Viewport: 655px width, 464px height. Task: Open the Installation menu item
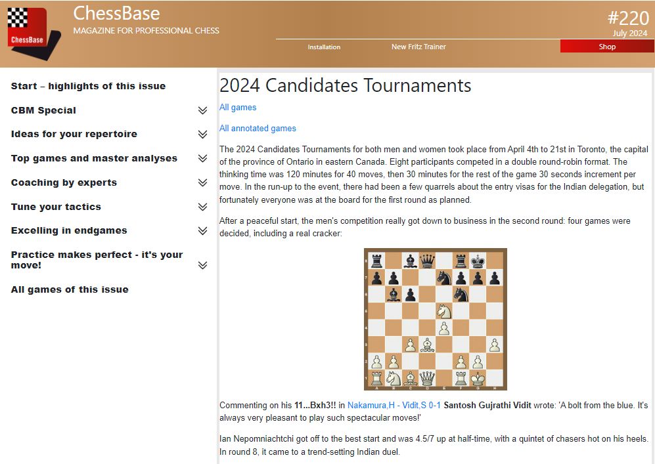(324, 47)
